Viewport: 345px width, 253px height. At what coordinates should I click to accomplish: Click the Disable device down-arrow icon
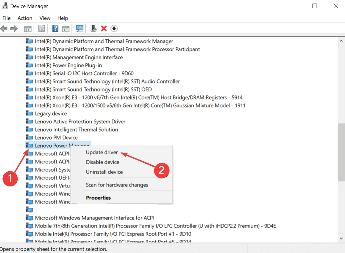click(114, 29)
